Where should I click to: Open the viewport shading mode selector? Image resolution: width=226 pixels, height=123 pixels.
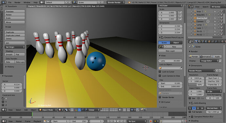(61, 110)
